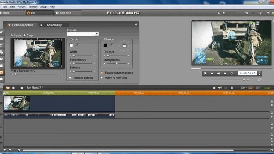Click the preview volume slider

228,80
